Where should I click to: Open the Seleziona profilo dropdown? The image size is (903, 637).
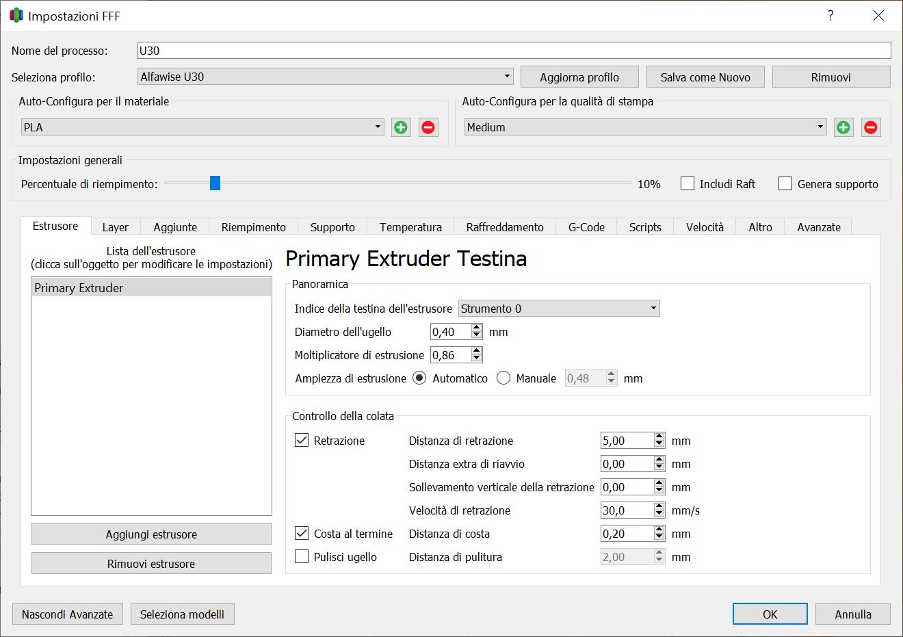326,77
